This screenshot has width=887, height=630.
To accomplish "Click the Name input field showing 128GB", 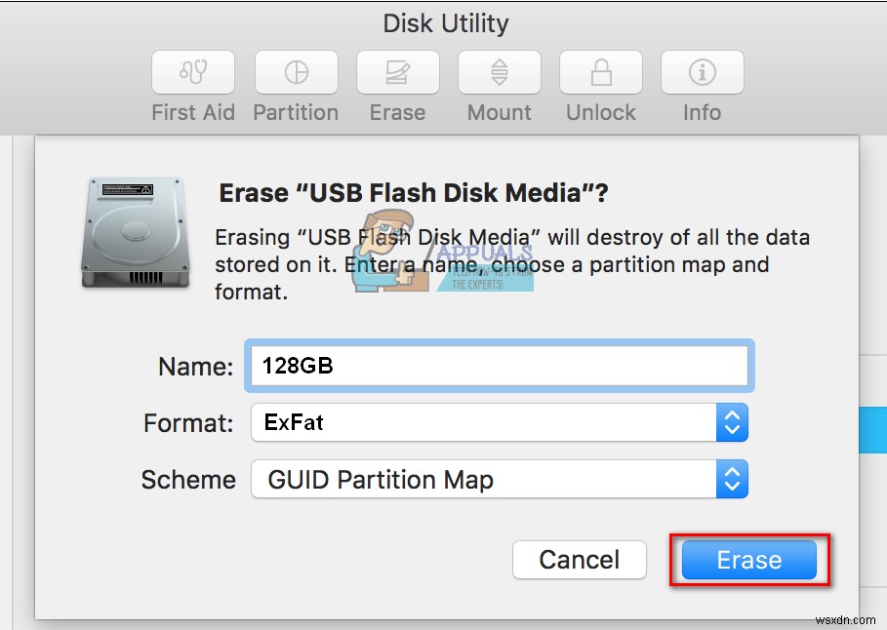I will click(x=499, y=366).
